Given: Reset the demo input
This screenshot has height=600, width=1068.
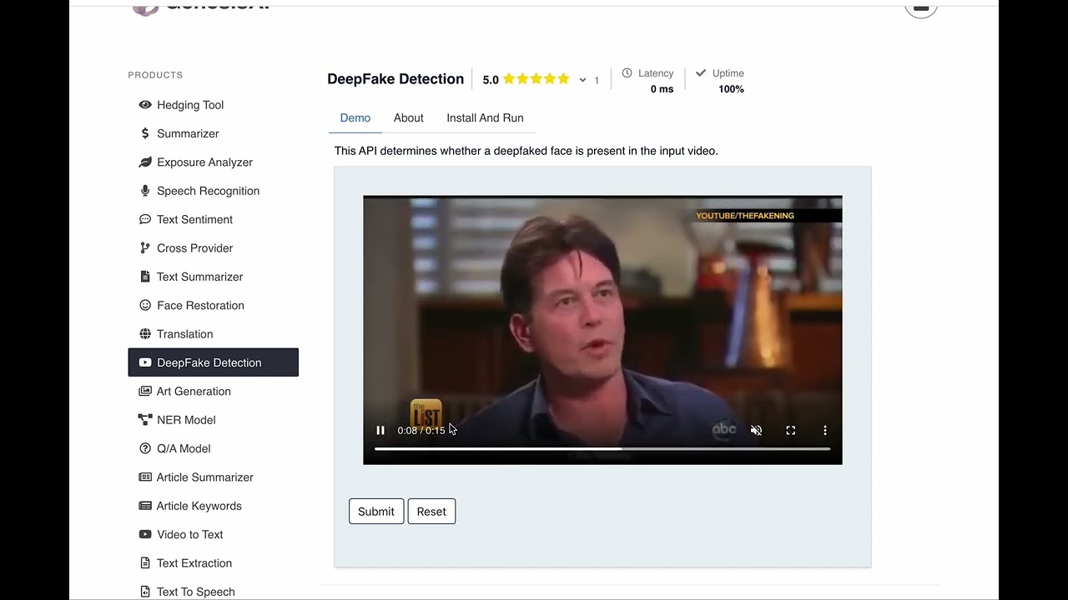Looking at the screenshot, I should click(x=431, y=512).
